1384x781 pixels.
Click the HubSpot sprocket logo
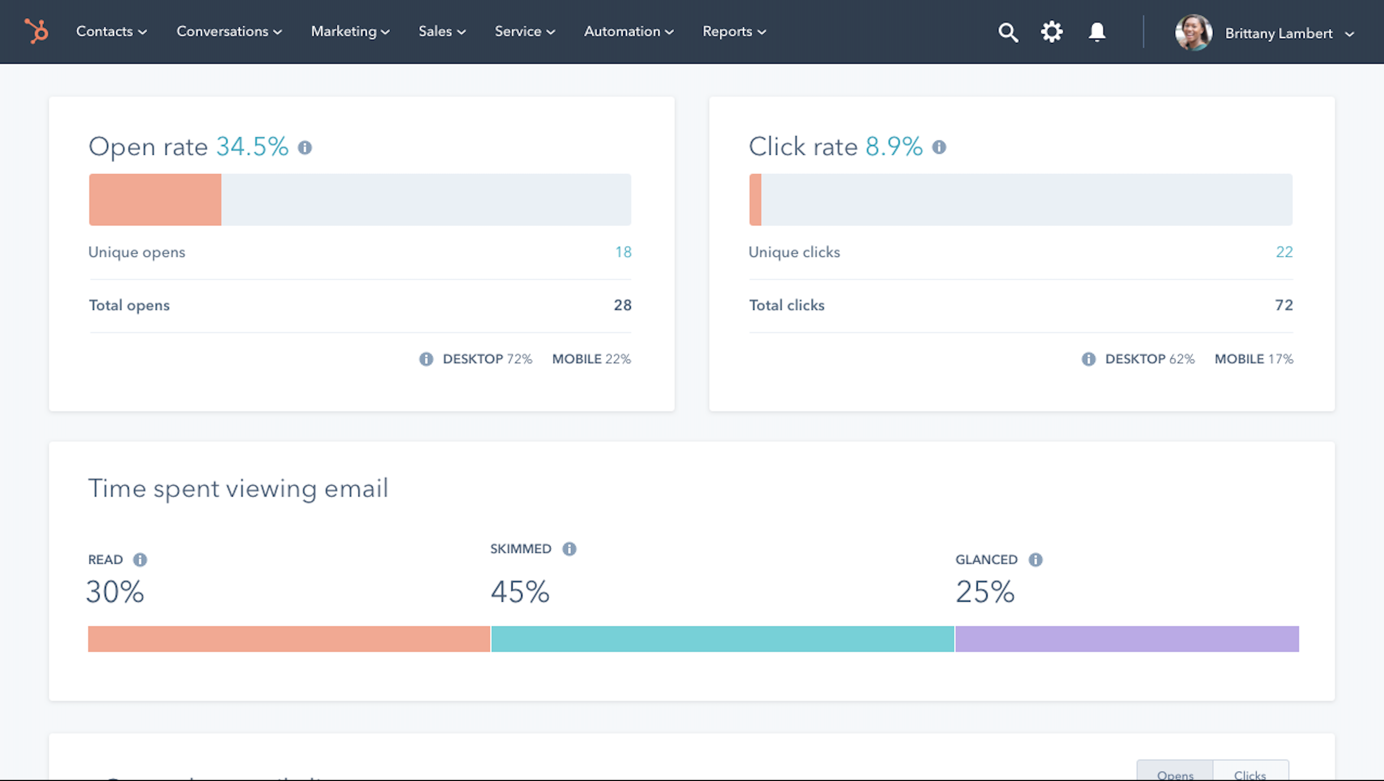click(36, 31)
